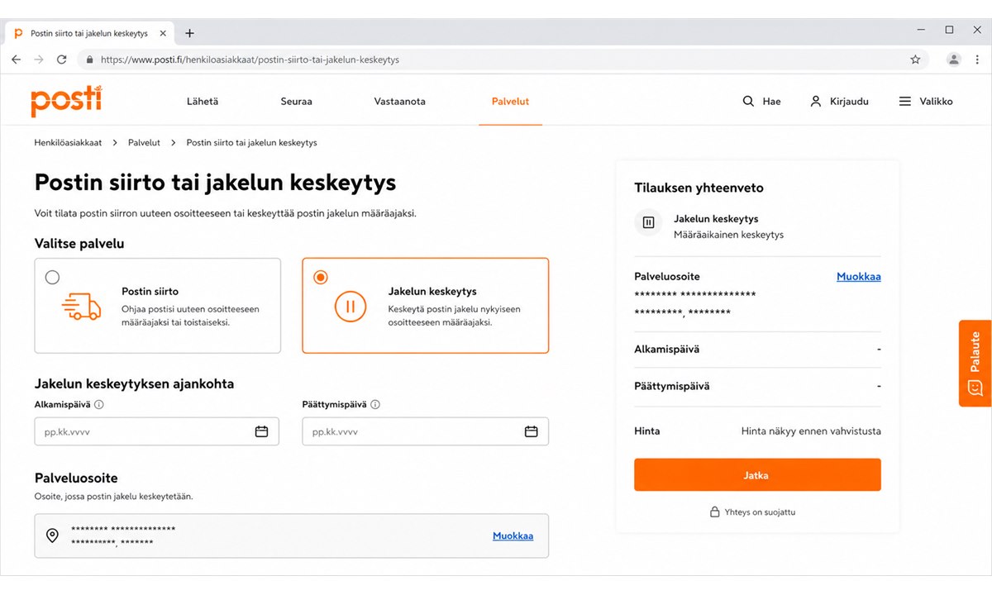The width and height of the screenshot is (992, 595).
Task: Open the Palvelut navigation menu
Action: tap(510, 102)
